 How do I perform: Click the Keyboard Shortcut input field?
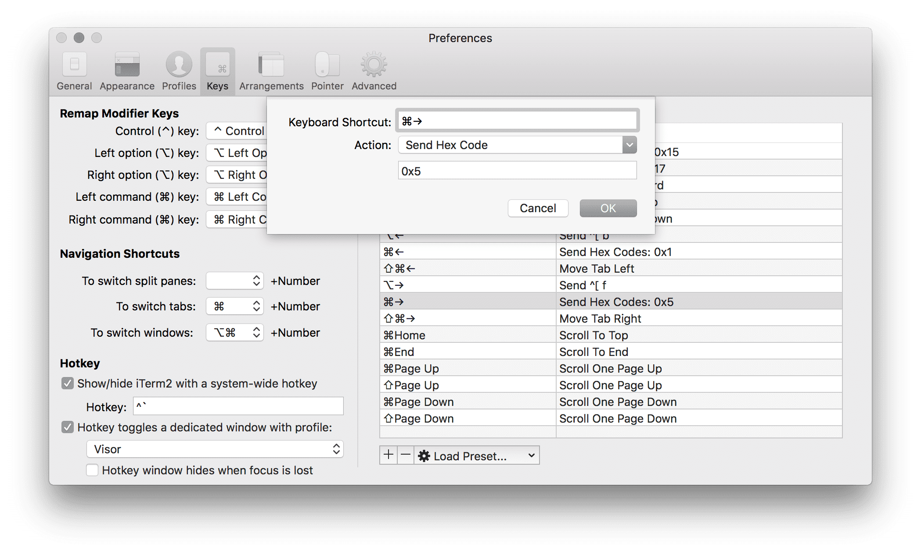pos(517,121)
